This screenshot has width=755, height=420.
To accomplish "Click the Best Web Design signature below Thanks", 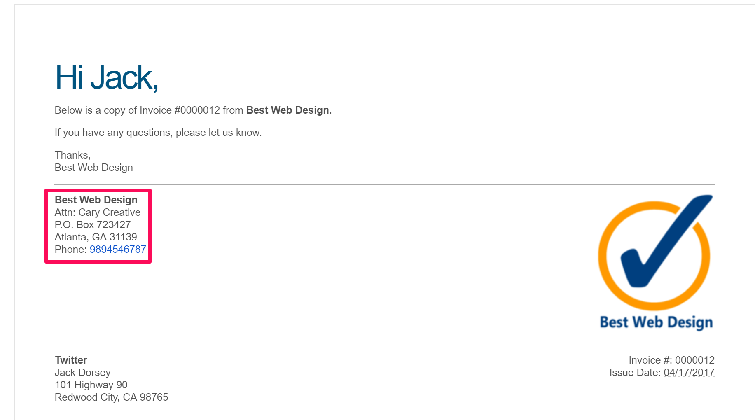I will tap(94, 168).
